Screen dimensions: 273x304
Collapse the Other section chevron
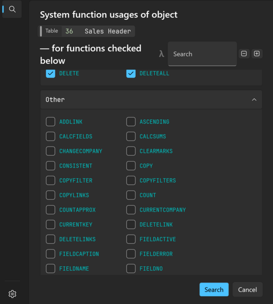click(x=254, y=100)
